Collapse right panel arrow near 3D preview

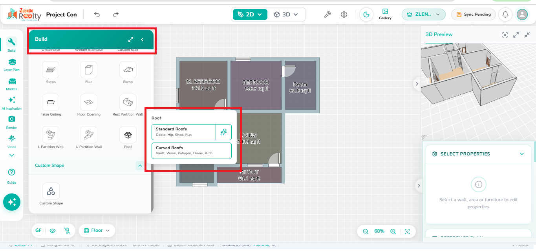pyautogui.click(x=417, y=83)
